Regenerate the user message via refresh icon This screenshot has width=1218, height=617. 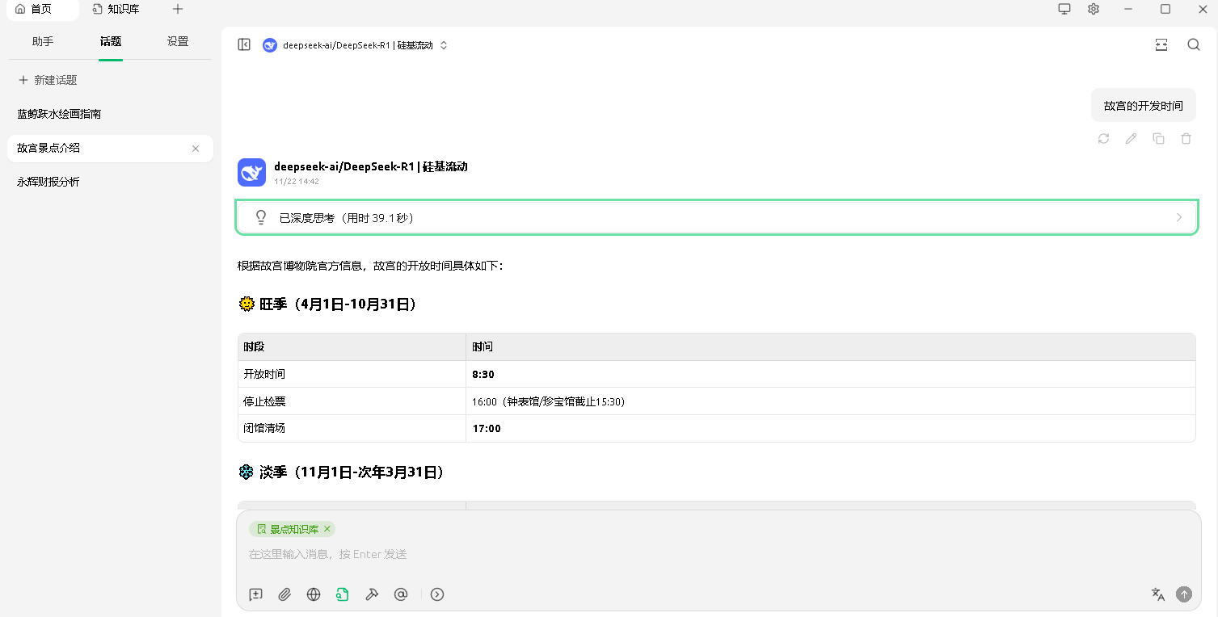[x=1103, y=139]
